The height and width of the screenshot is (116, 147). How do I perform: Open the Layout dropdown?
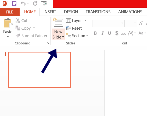click(76, 21)
